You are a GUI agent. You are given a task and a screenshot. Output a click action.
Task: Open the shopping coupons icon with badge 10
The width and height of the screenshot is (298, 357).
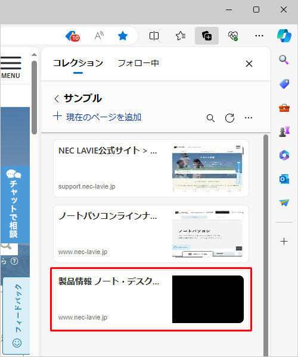[73, 36]
